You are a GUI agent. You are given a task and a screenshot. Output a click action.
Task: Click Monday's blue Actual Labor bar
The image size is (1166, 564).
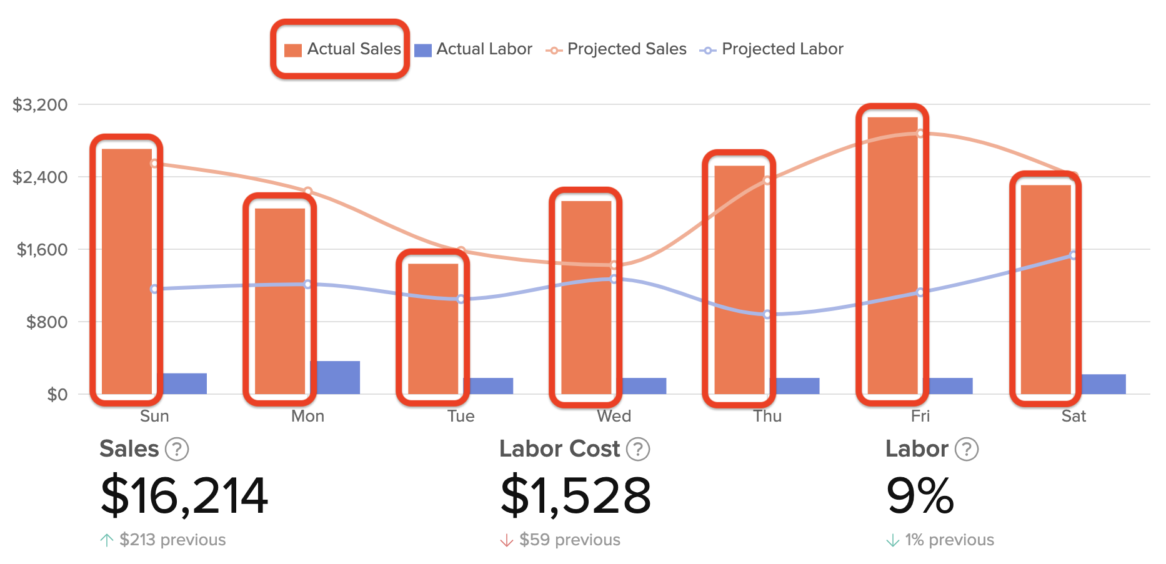click(336, 378)
